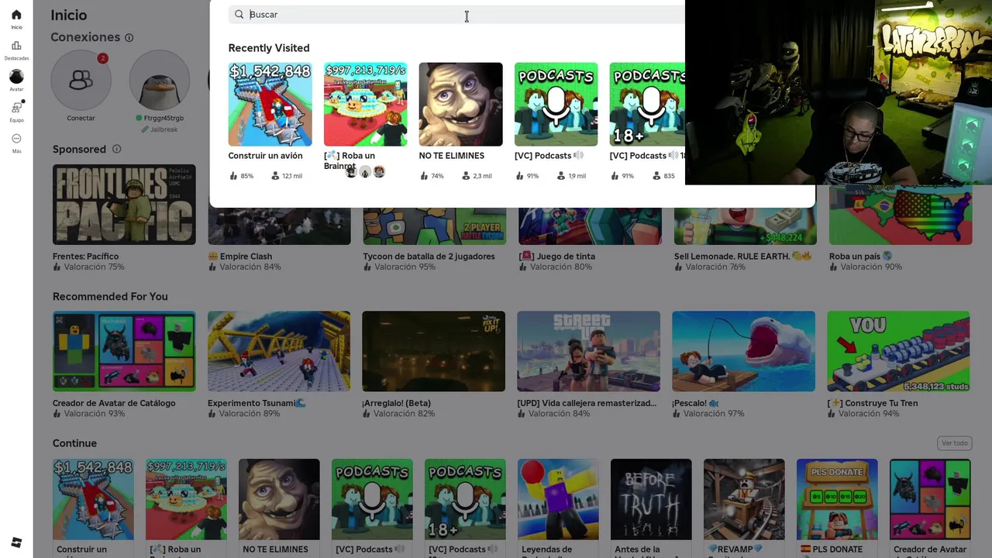The width and height of the screenshot is (992, 558).
Task: Open first [VC] Podcasts in Continue row
Action: click(372, 499)
